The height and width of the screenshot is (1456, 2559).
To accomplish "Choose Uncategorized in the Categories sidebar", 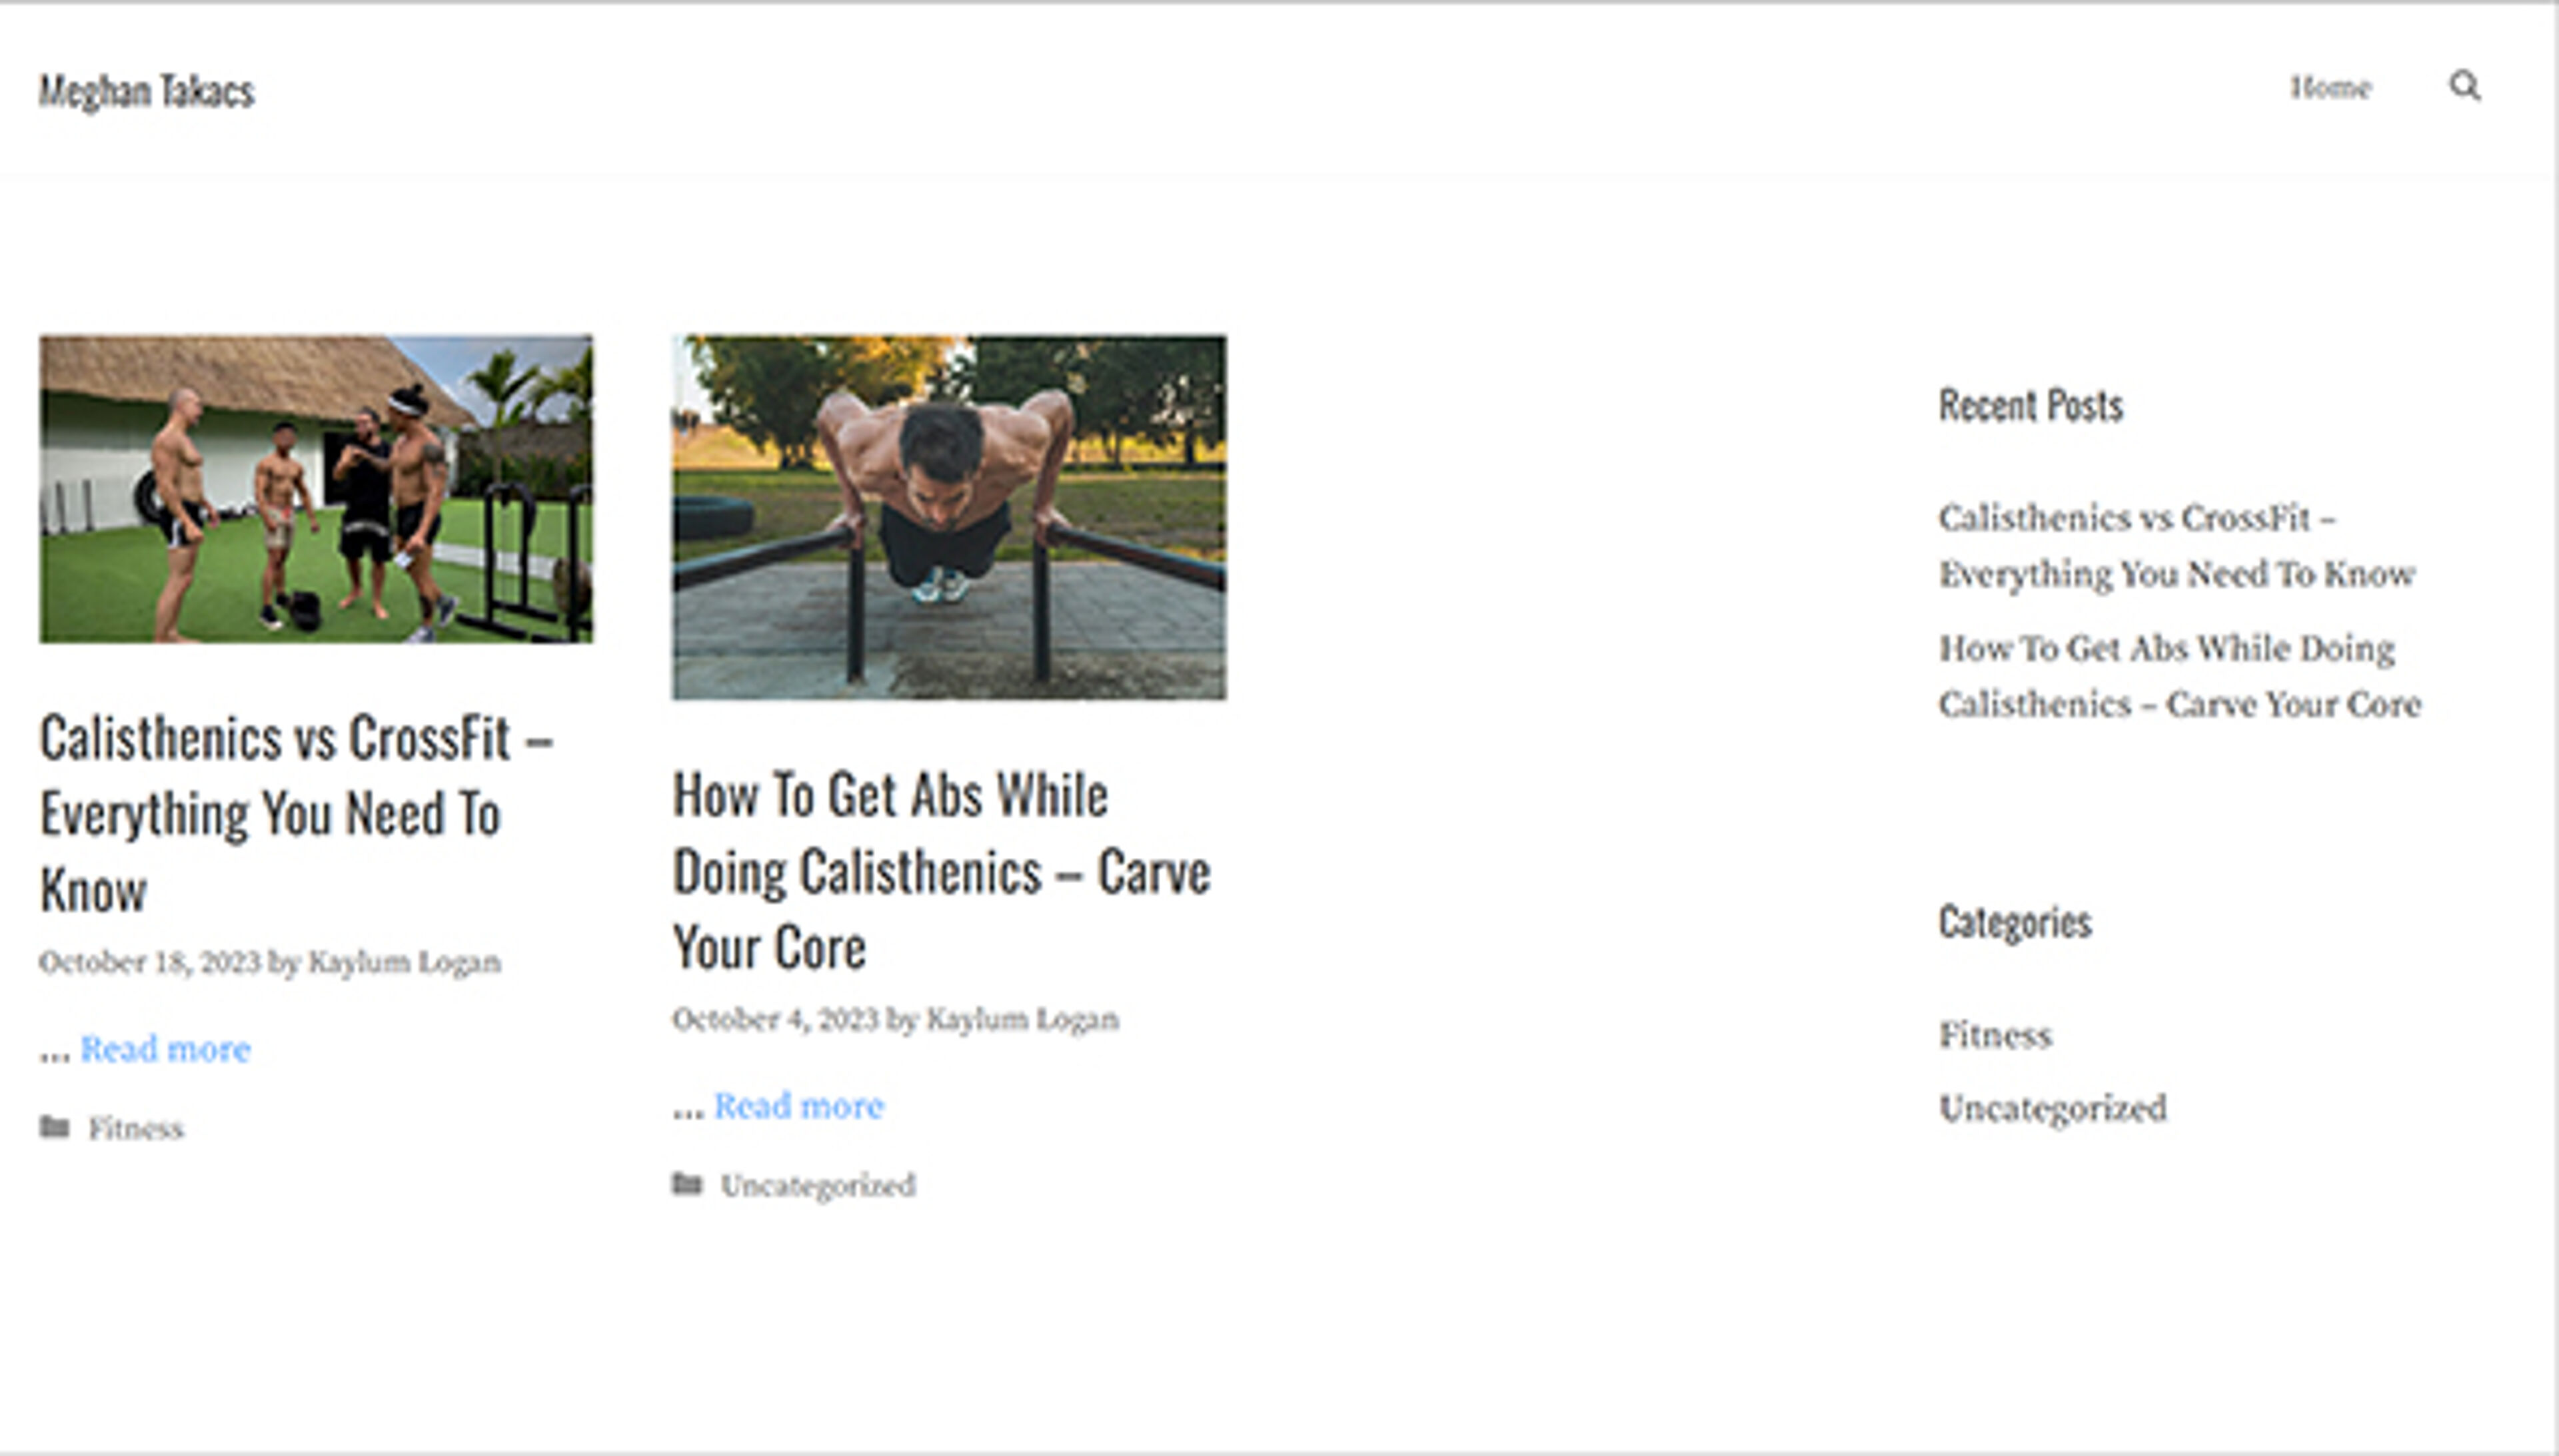I will (x=2052, y=1108).
